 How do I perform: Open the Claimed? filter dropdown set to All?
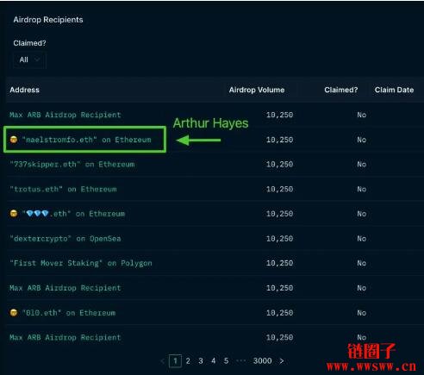point(29,59)
